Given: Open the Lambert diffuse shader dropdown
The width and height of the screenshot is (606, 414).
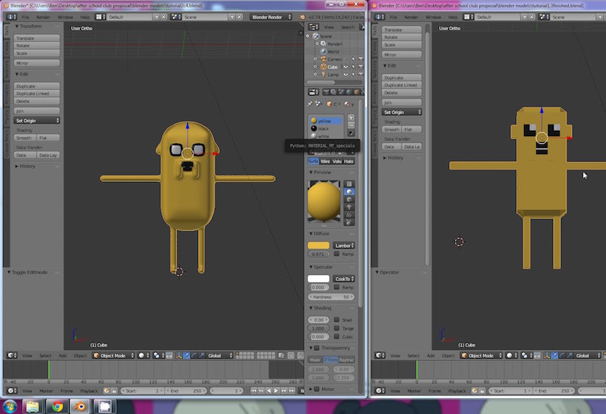Looking at the screenshot, I should click(343, 245).
